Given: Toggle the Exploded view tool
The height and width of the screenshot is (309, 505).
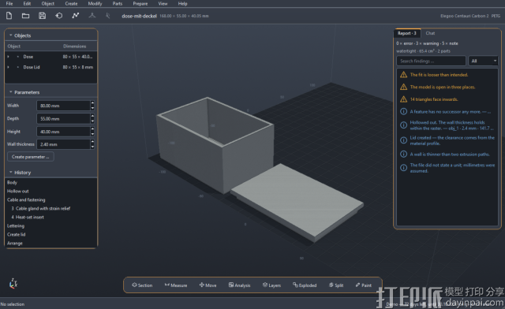Looking at the screenshot, I should 305,285.
